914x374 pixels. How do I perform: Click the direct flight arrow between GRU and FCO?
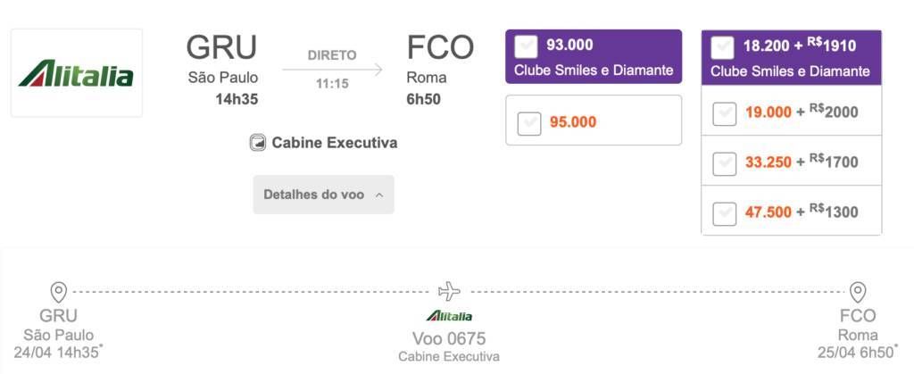[x=332, y=70]
